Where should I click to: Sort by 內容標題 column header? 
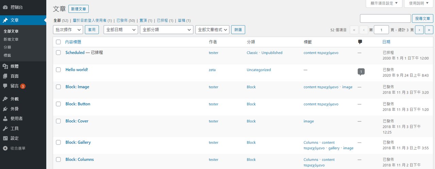click(x=73, y=42)
